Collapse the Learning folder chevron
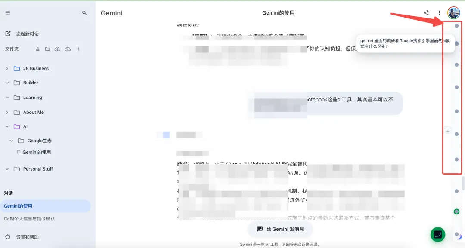The height and width of the screenshot is (248, 465). tap(7, 98)
